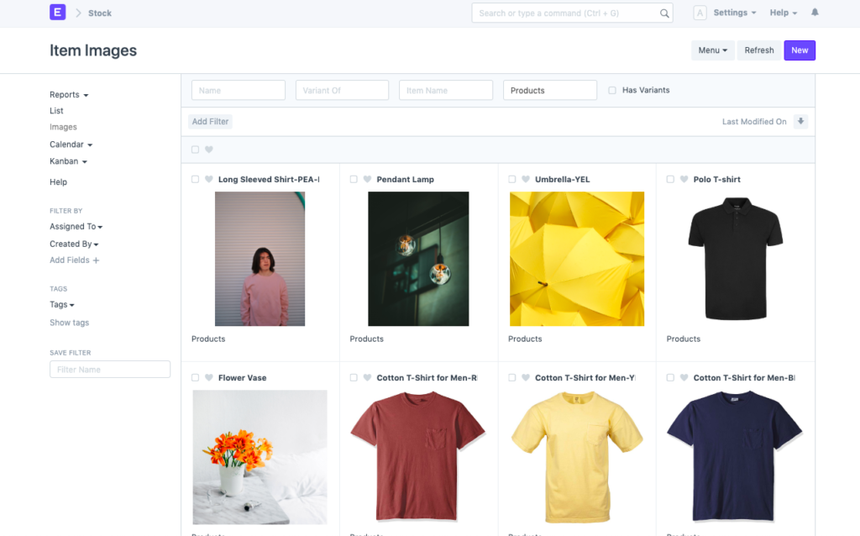Open the notifications bell icon

tap(815, 13)
